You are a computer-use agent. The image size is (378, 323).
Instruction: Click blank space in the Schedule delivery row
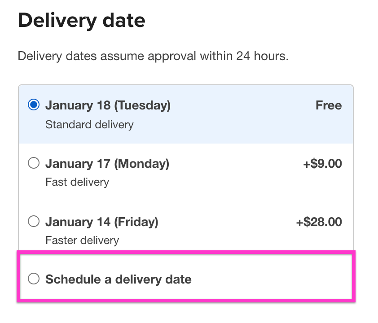pyautogui.click(x=269, y=279)
